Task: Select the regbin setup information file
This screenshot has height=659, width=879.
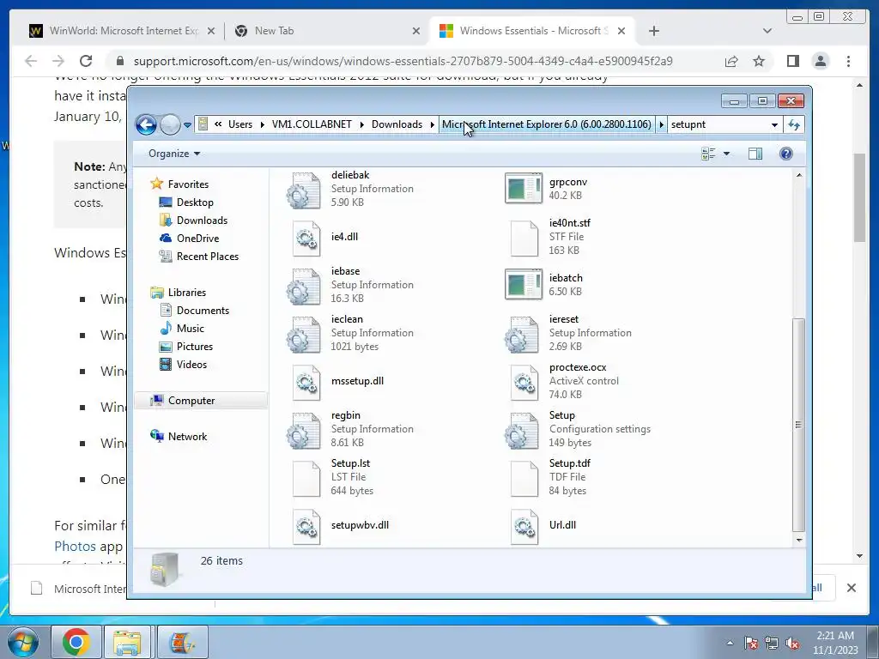Action: (350, 429)
